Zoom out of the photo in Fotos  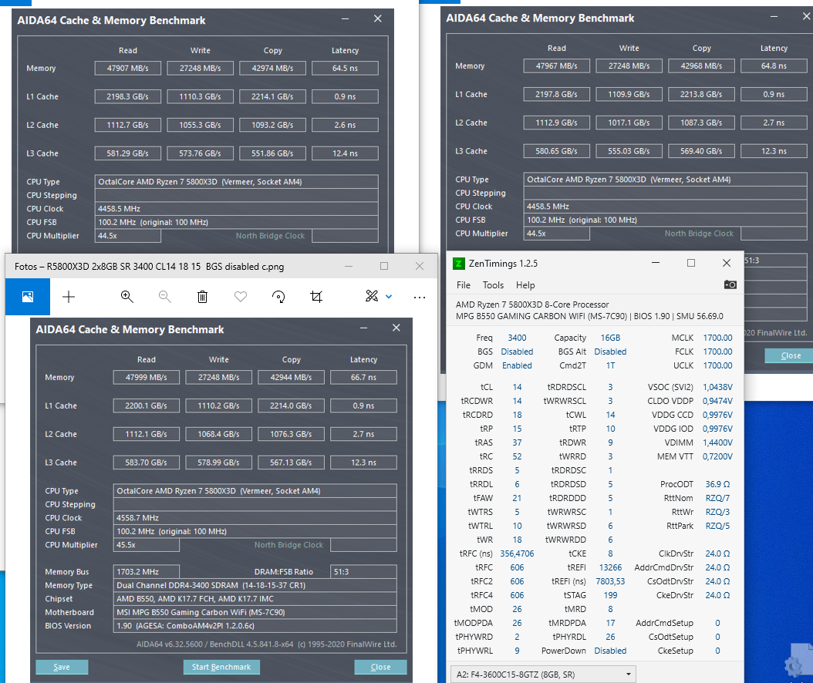[164, 297]
